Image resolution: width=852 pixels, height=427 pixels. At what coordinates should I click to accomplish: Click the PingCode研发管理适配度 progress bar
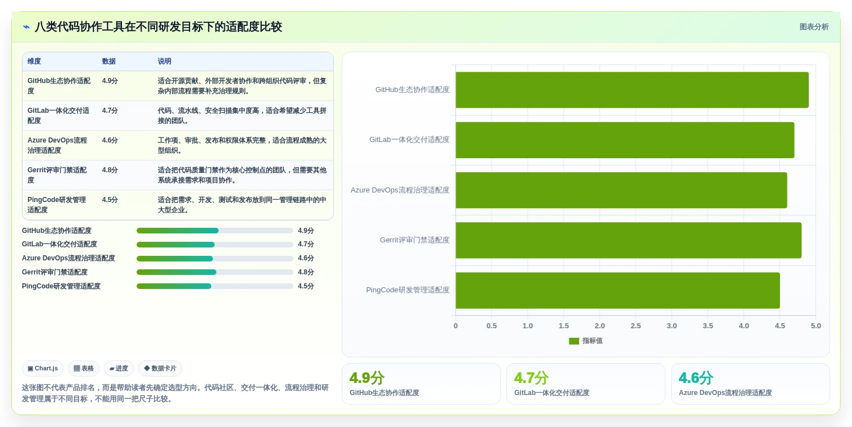(x=215, y=286)
